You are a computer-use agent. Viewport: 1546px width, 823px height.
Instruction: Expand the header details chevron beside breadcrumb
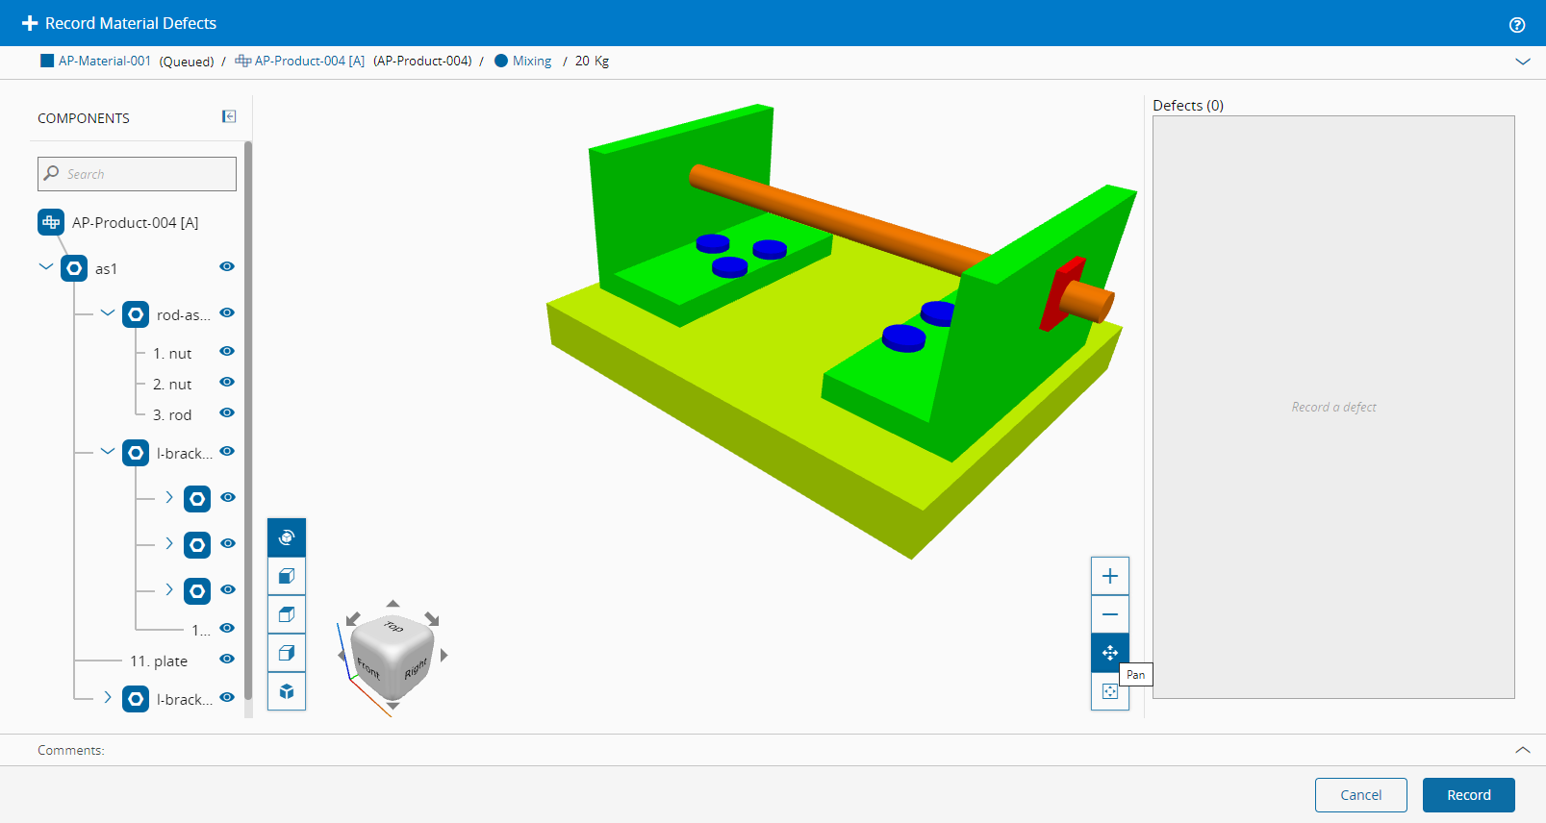click(x=1523, y=62)
